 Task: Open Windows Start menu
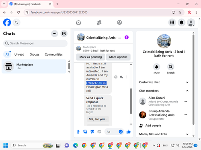pyautogui.click(x=6, y=145)
